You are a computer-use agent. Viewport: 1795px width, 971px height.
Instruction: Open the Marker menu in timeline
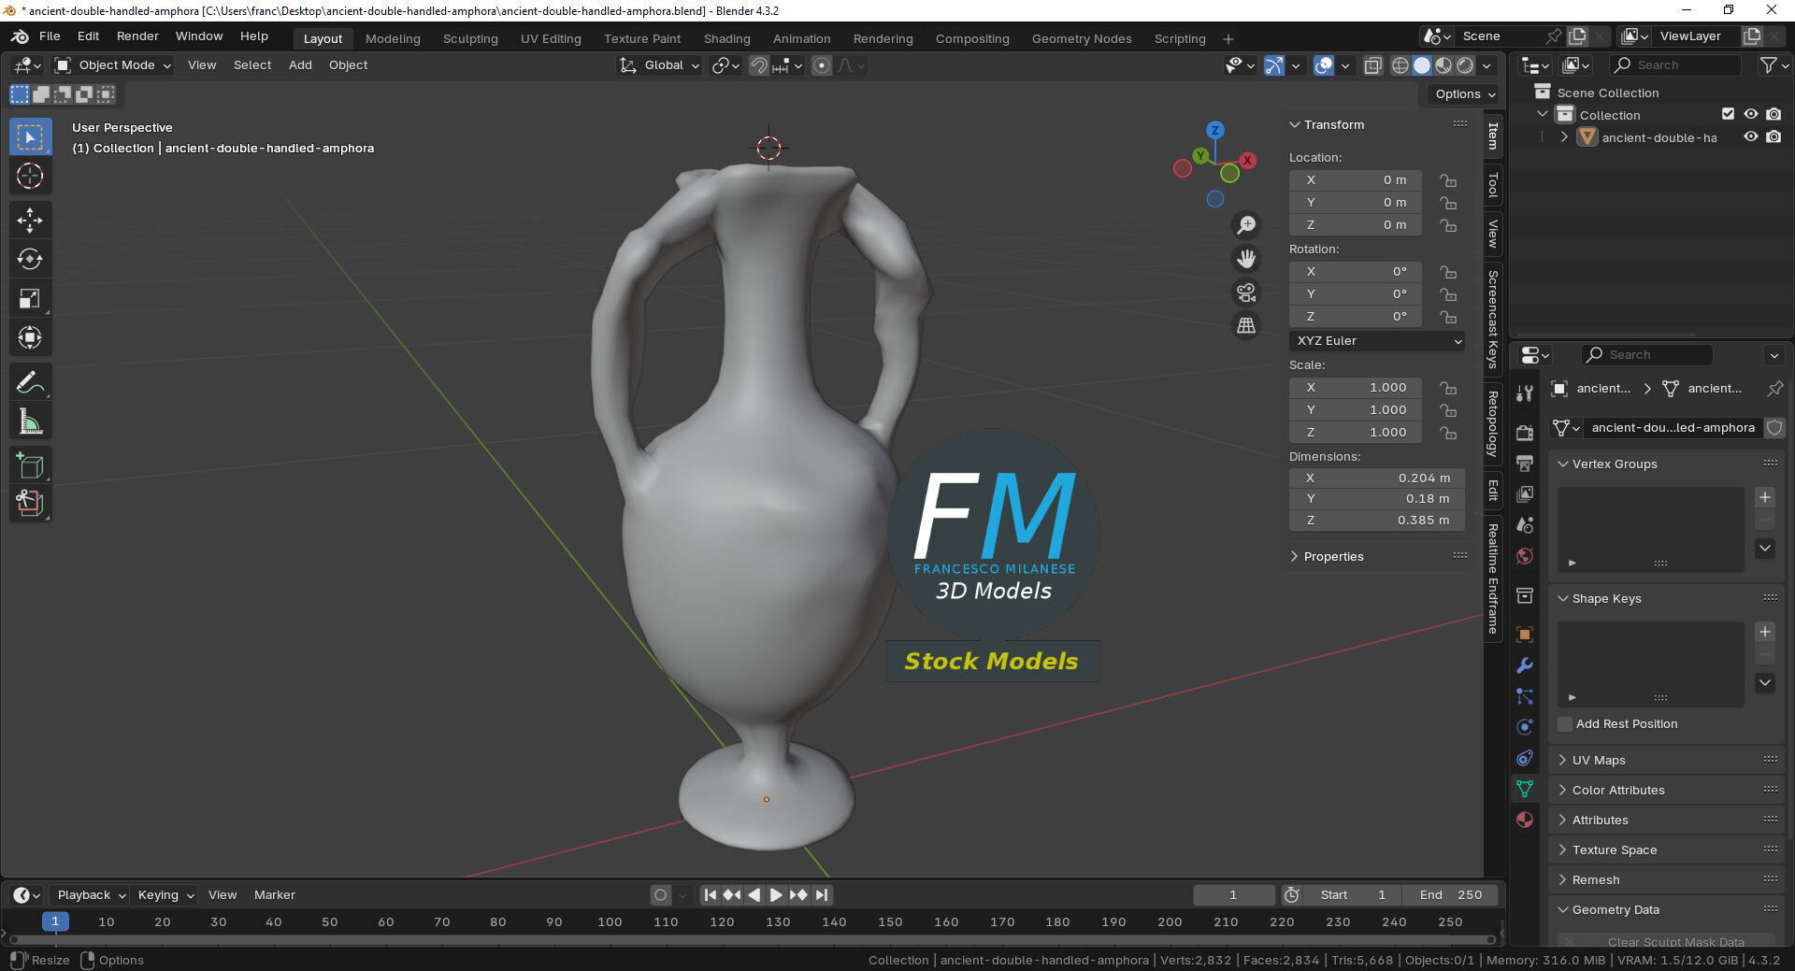(274, 895)
